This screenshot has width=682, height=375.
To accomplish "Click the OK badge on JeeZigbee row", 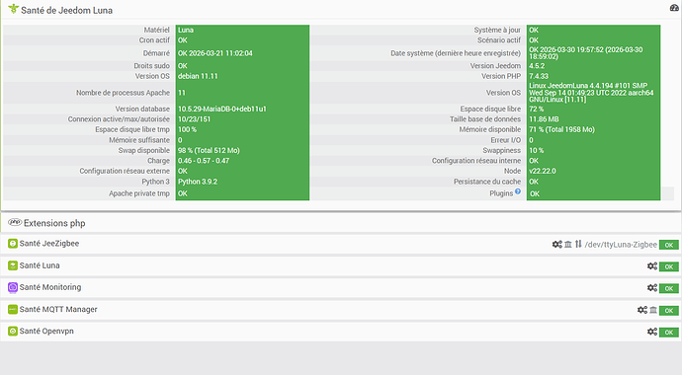I will click(669, 245).
